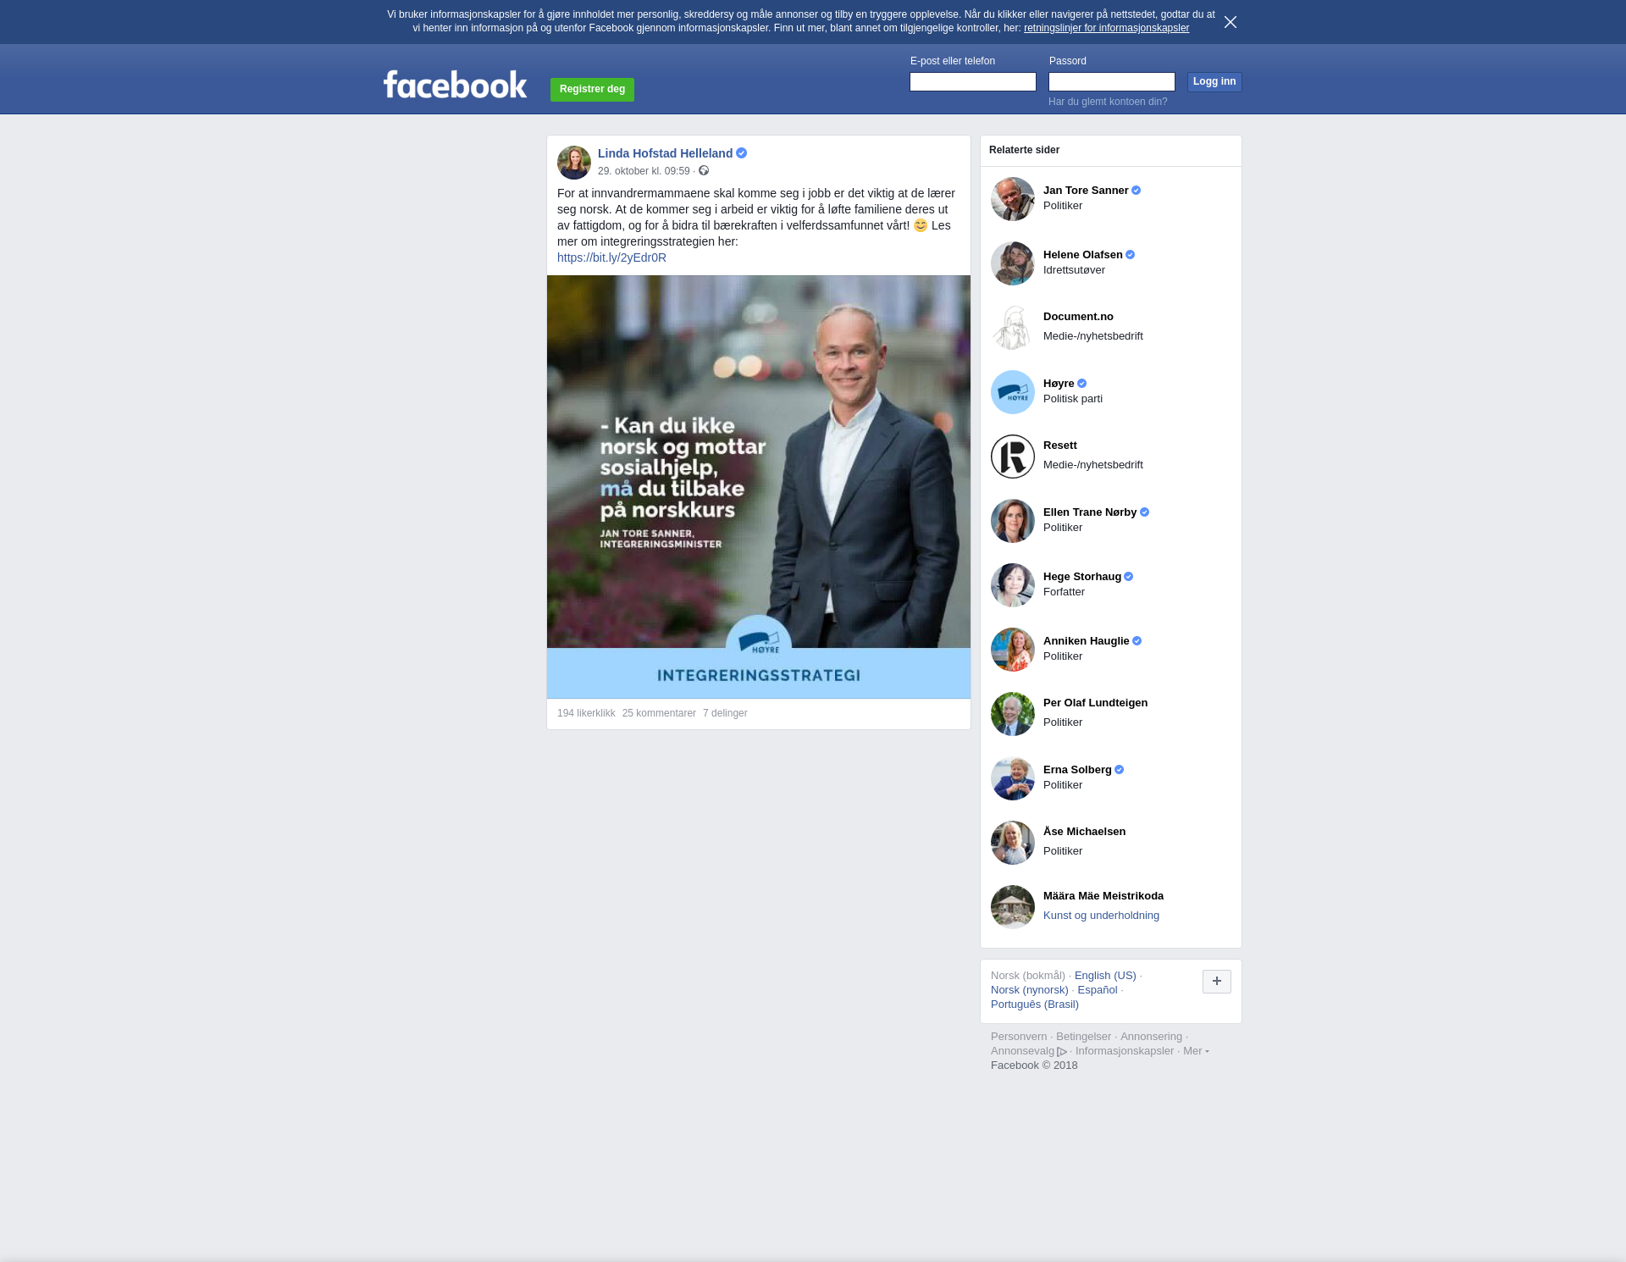The width and height of the screenshot is (1626, 1262).
Task: Click the Facebook logo
Action: pos(455,84)
